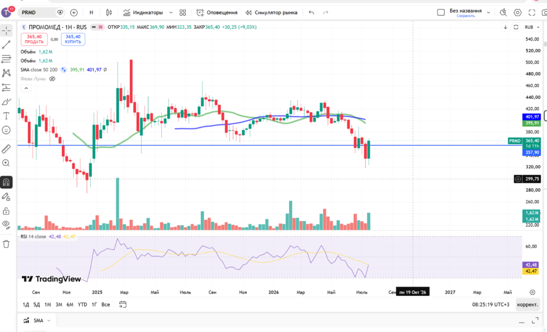The image size is (547, 332).
Task: Click the Сохранить save link
Action: pyautogui.click(x=466, y=16)
